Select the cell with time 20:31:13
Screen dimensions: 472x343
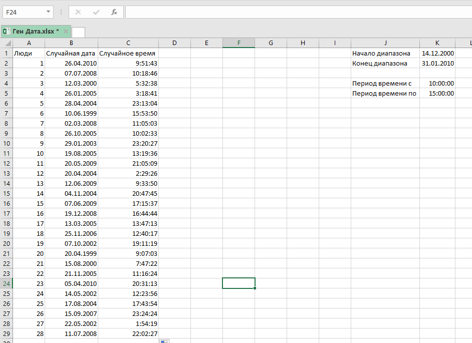[128, 283]
